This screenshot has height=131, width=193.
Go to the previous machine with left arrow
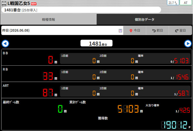tap(5, 44)
